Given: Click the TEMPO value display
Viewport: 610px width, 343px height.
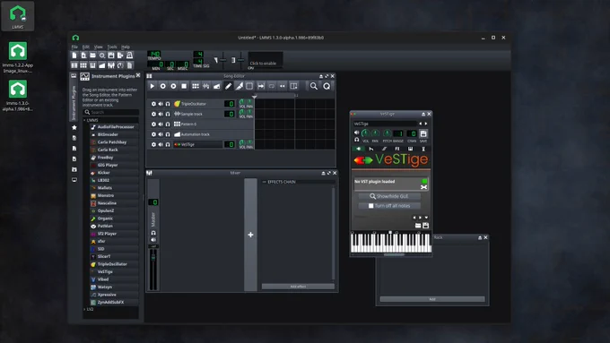Looking at the screenshot, I should [x=154, y=55].
